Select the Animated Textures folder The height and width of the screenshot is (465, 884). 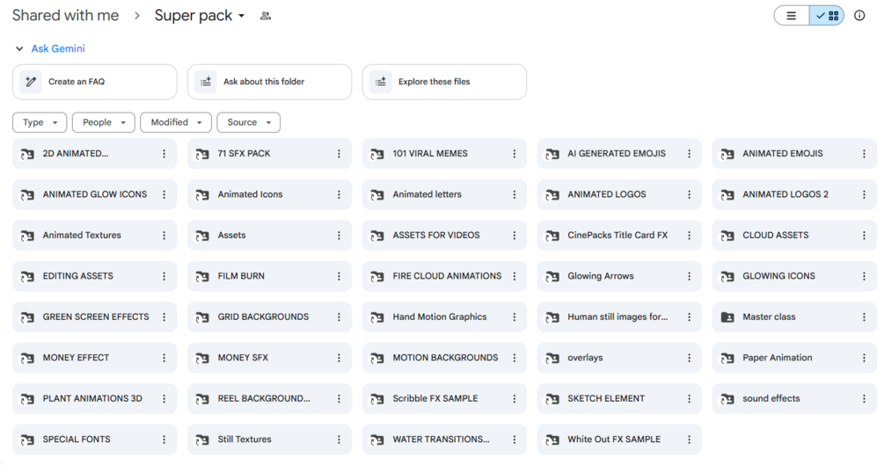pos(95,236)
